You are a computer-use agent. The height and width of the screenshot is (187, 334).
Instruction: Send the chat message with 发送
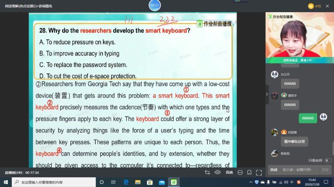(x=325, y=170)
